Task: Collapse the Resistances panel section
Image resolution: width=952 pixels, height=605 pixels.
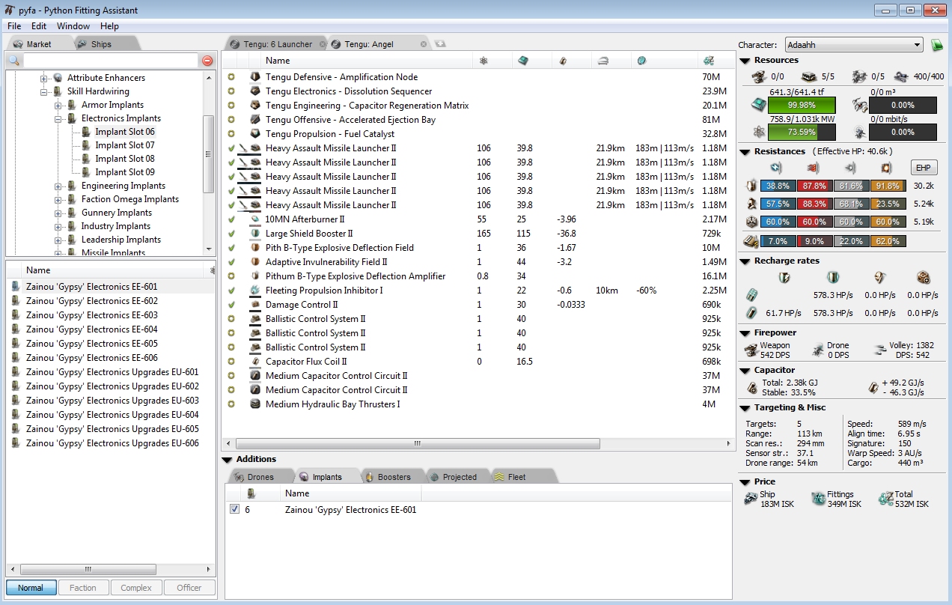Action: (745, 152)
